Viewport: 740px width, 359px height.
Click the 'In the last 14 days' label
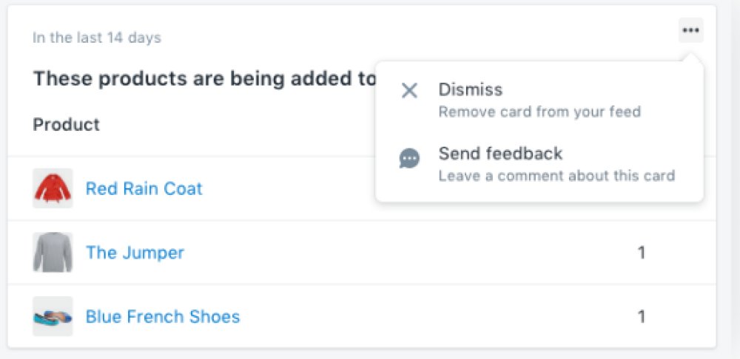[x=97, y=38]
